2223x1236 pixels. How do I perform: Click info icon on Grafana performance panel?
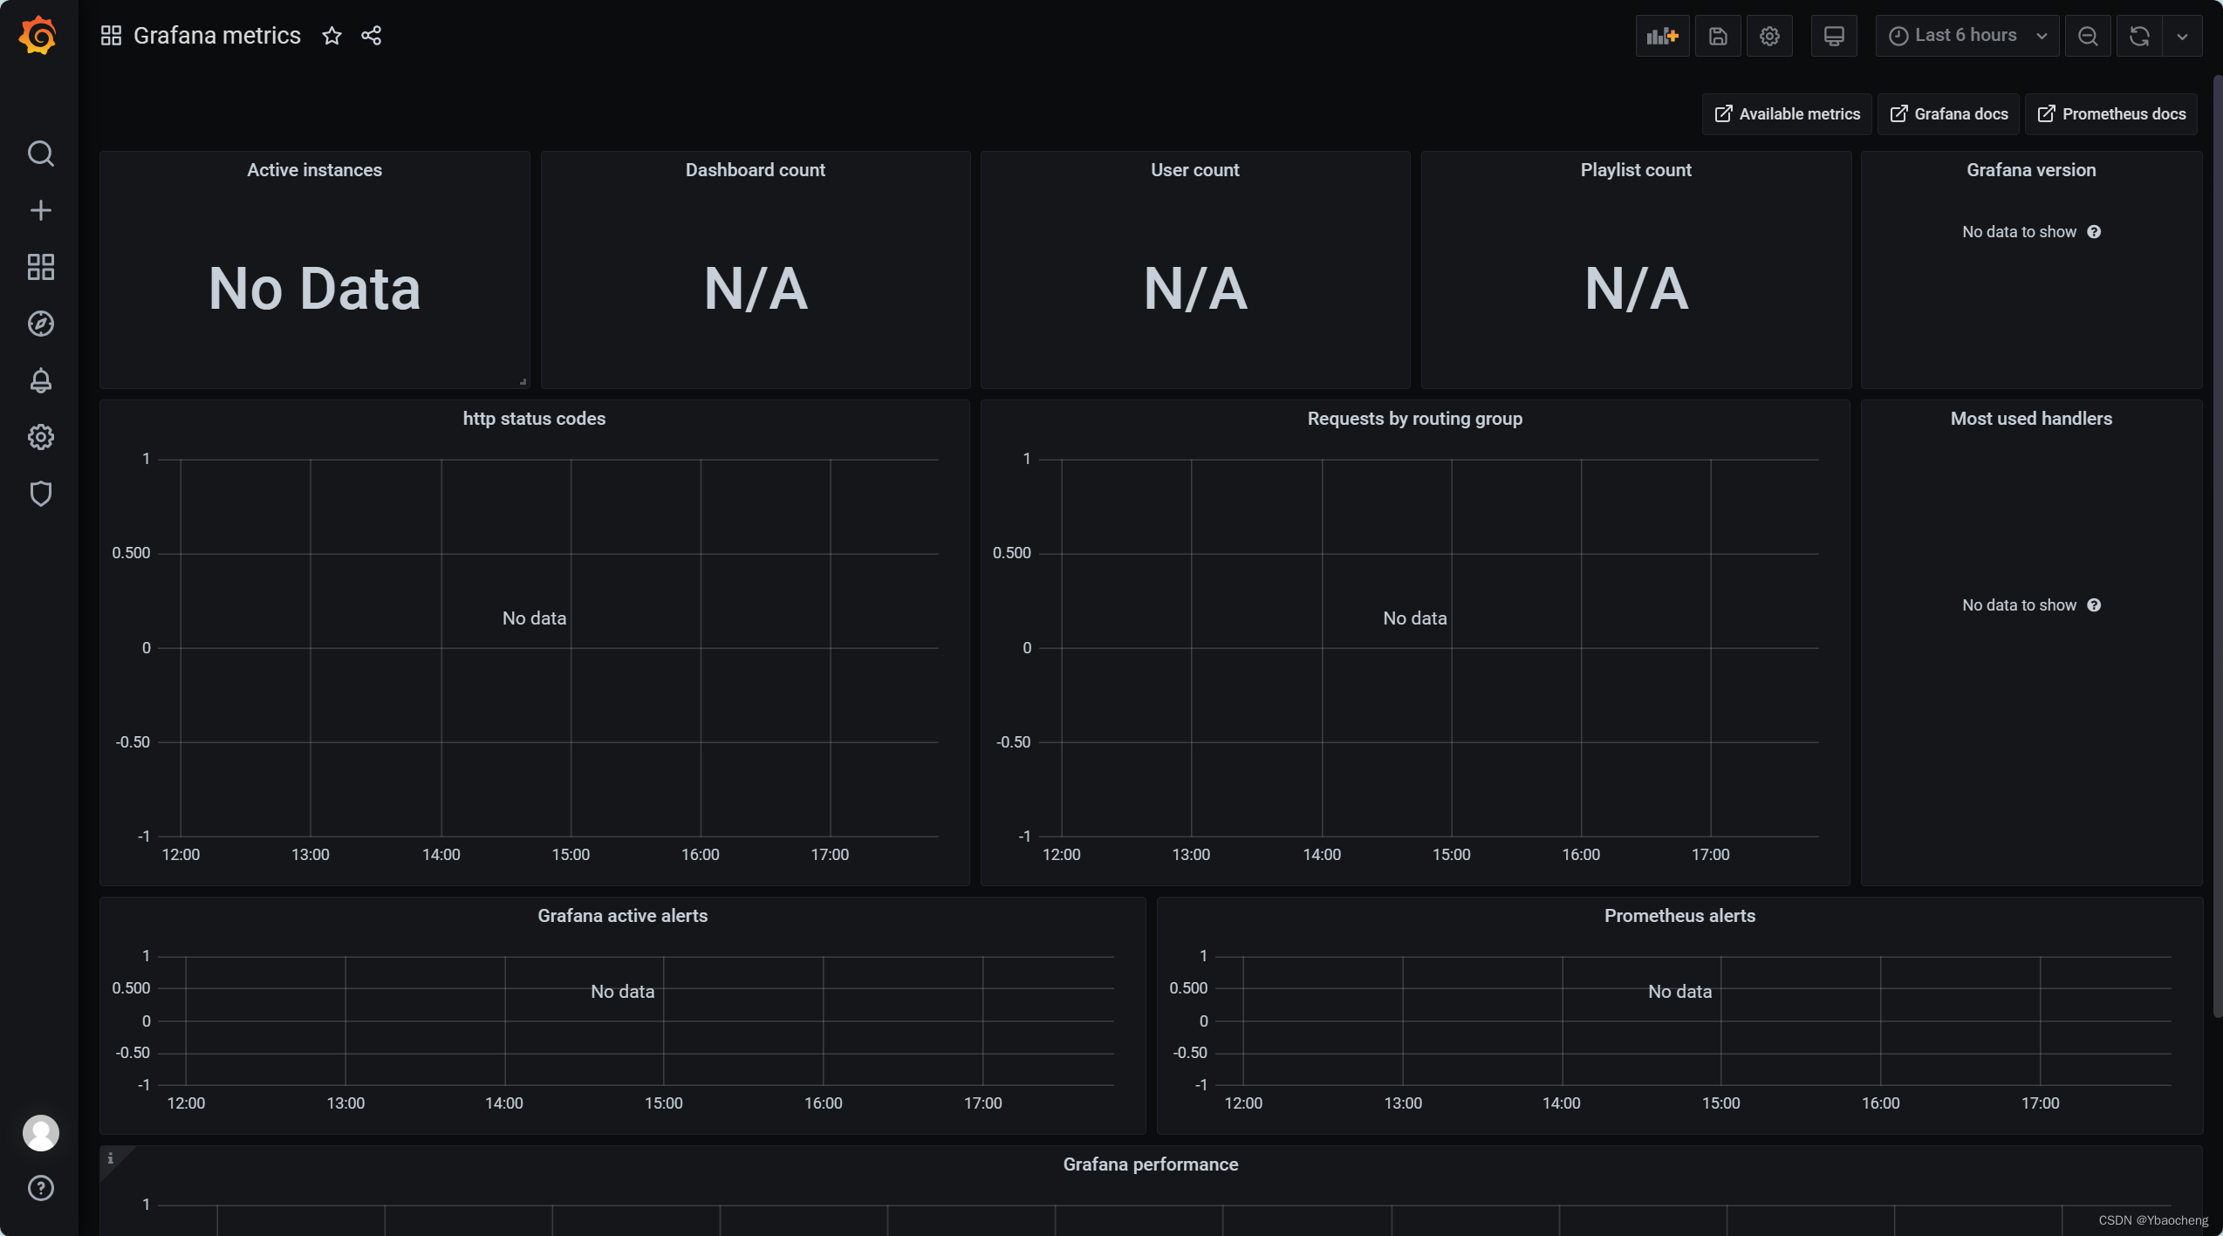pyautogui.click(x=111, y=1158)
